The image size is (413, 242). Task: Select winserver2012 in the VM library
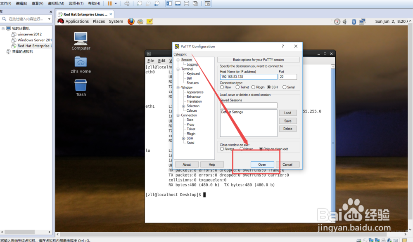[29, 34]
